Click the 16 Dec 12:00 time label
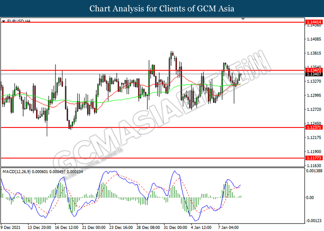 (x=67, y=227)
